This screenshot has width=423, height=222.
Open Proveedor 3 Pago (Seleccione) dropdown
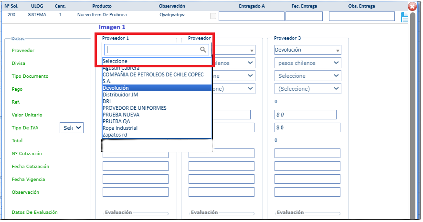[308, 89]
